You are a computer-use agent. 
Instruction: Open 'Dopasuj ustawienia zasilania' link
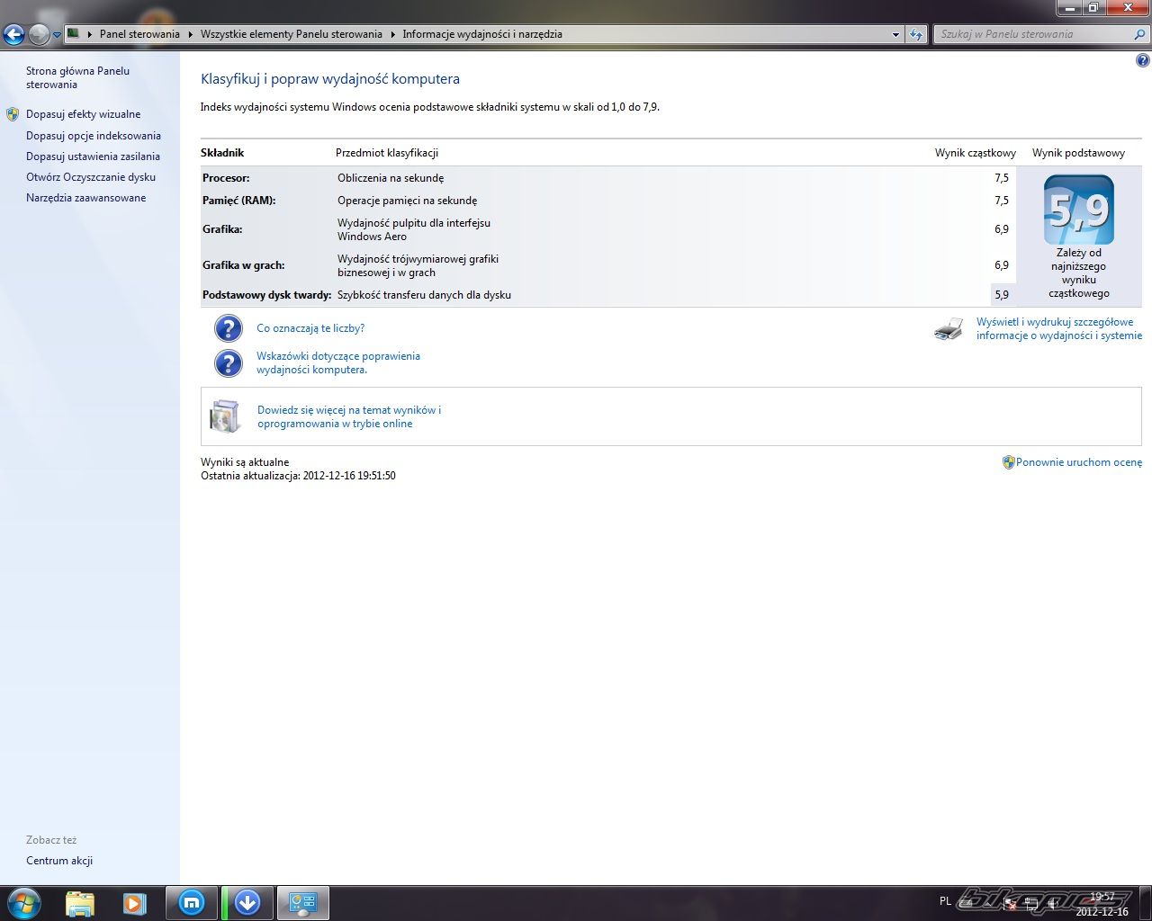93,156
